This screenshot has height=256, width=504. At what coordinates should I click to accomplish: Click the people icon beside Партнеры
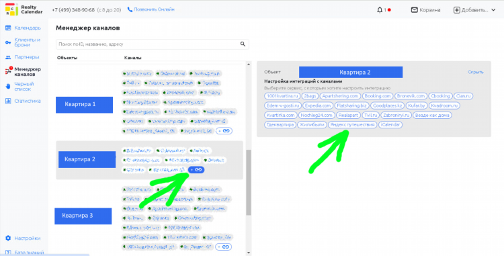click(x=8, y=57)
